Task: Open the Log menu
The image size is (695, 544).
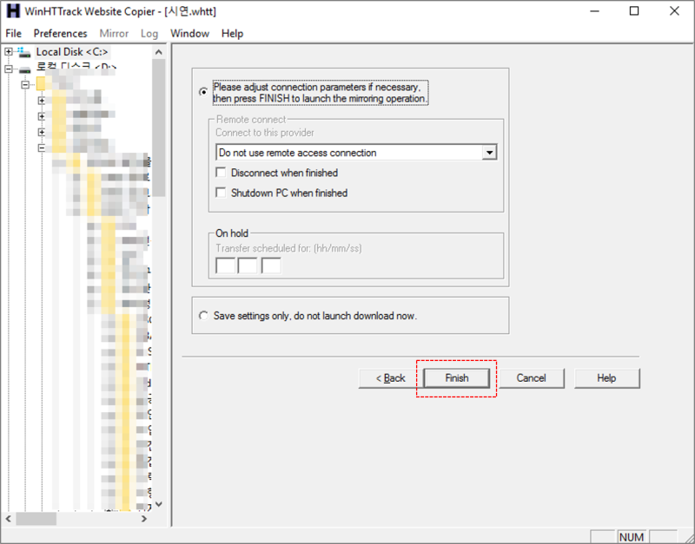Action: tap(149, 34)
